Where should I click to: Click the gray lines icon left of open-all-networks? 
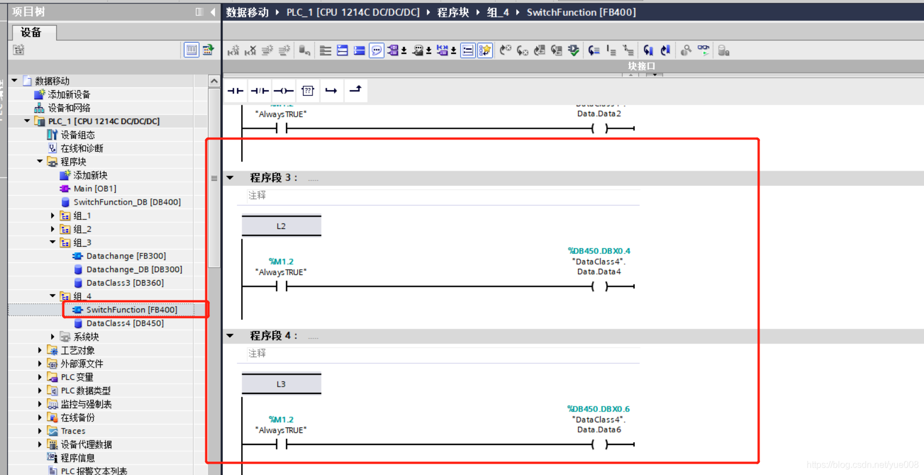click(x=326, y=51)
